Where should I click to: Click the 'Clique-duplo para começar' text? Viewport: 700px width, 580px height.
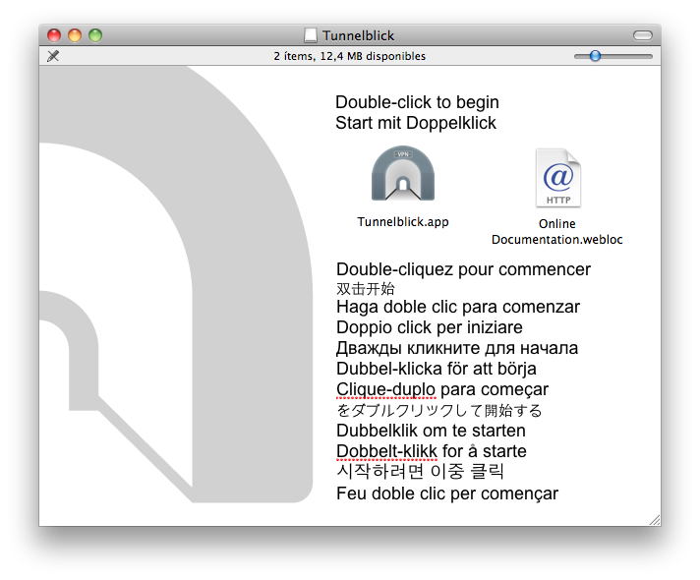tap(442, 389)
